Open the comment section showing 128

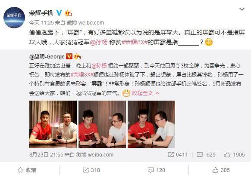157,170
